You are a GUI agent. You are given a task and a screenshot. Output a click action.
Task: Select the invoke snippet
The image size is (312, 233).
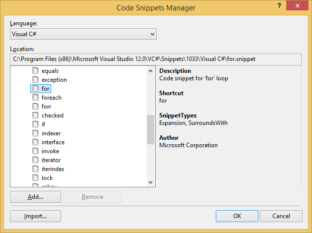[50, 151]
